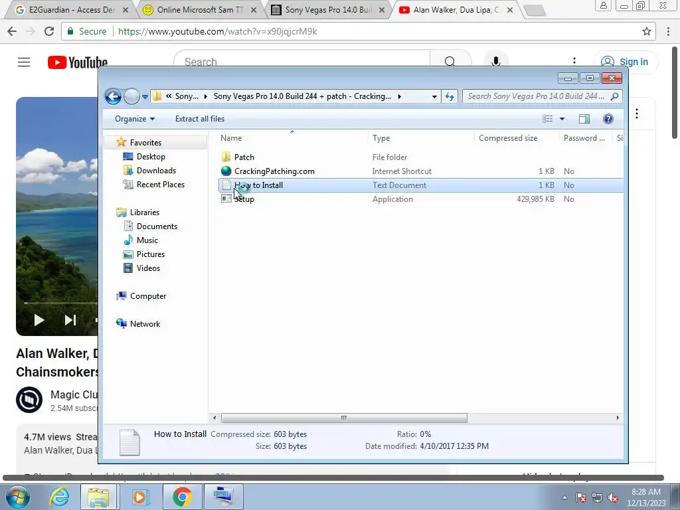The image size is (680, 510).
Task: Select the CrackingPatching.com internet shortcut
Action: click(274, 171)
